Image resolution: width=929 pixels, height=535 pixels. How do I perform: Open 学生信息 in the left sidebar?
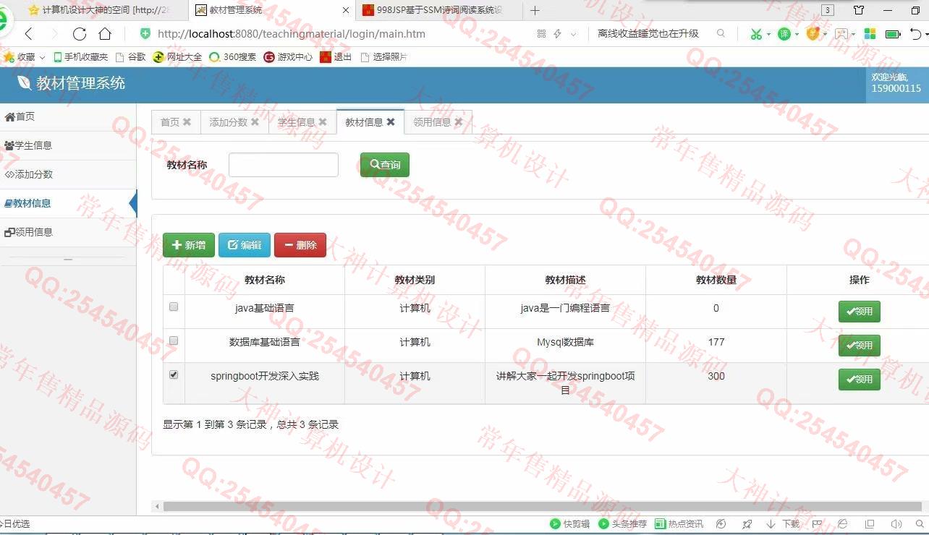click(68, 145)
